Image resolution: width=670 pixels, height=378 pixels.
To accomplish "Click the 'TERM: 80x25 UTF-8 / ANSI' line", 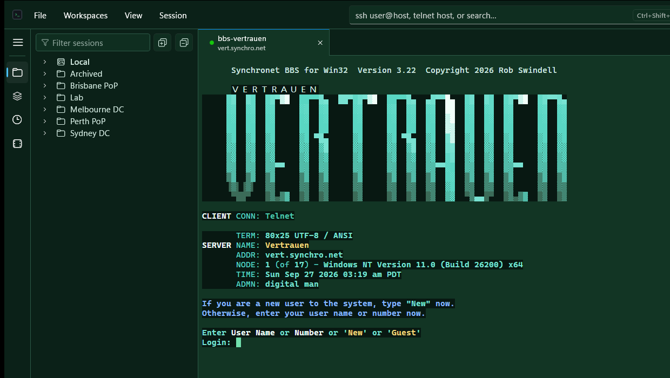I will (294, 235).
